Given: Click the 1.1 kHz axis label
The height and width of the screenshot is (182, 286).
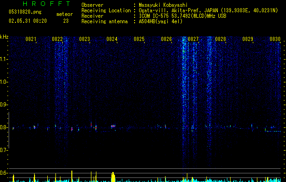Looking at the screenshot, I should tap(4, 59).
